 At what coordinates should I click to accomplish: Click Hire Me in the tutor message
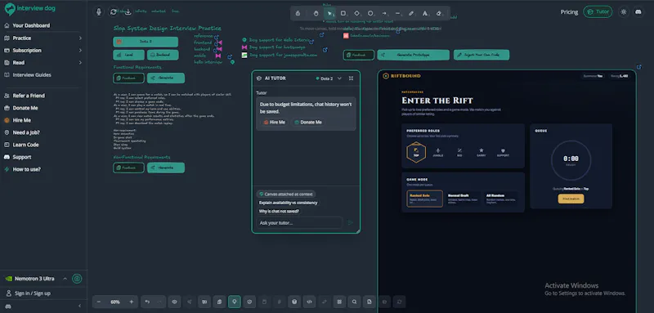pos(275,122)
